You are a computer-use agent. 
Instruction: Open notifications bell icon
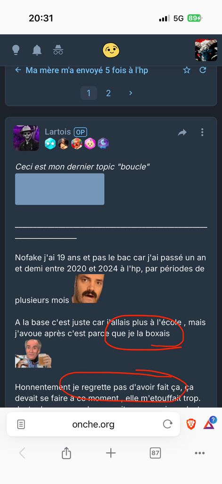37,50
